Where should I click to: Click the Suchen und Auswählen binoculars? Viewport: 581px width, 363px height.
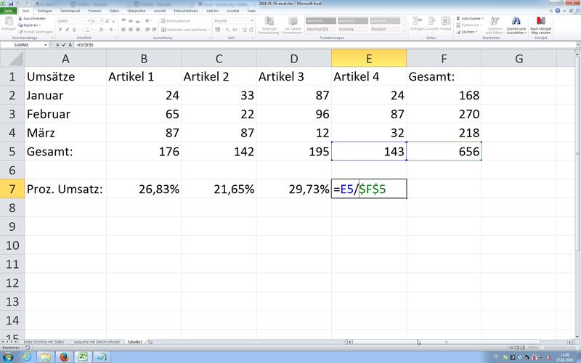click(x=516, y=25)
